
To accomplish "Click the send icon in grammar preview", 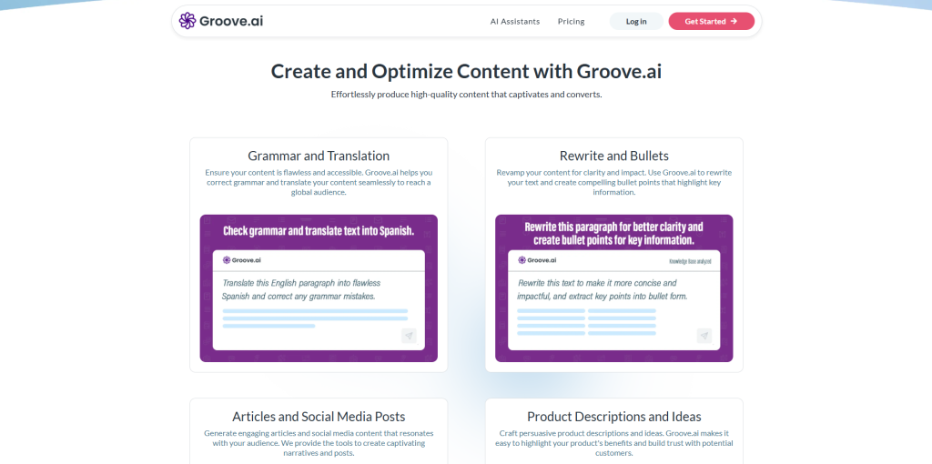I will pos(409,336).
